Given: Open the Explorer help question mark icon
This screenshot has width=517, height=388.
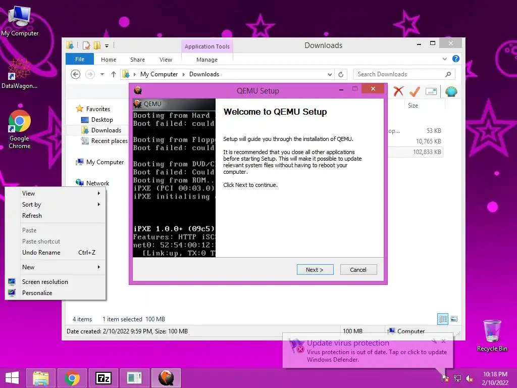Looking at the screenshot, I should [456, 59].
